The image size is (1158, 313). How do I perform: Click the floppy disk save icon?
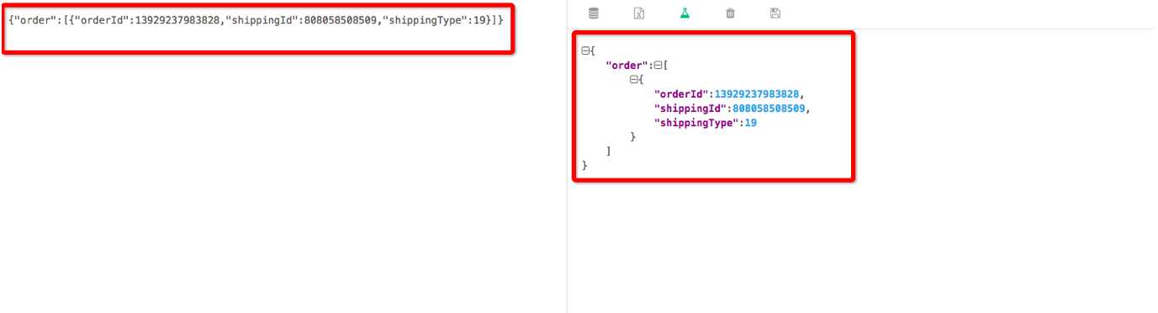pos(775,13)
